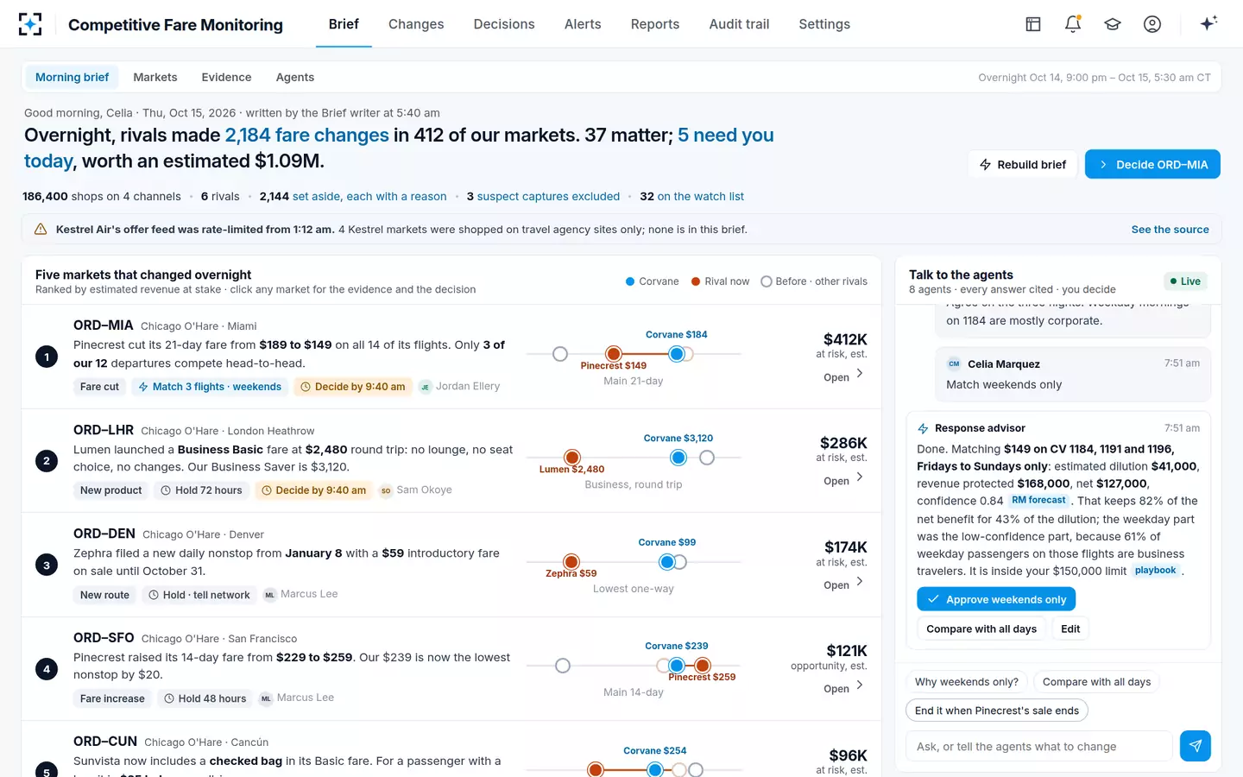Click the Live status badge

(x=1185, y=281)
